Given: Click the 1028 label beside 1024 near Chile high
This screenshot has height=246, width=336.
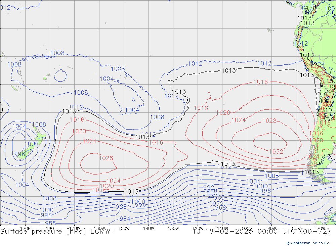Looking at the screenshot, I should pos(269,121).
